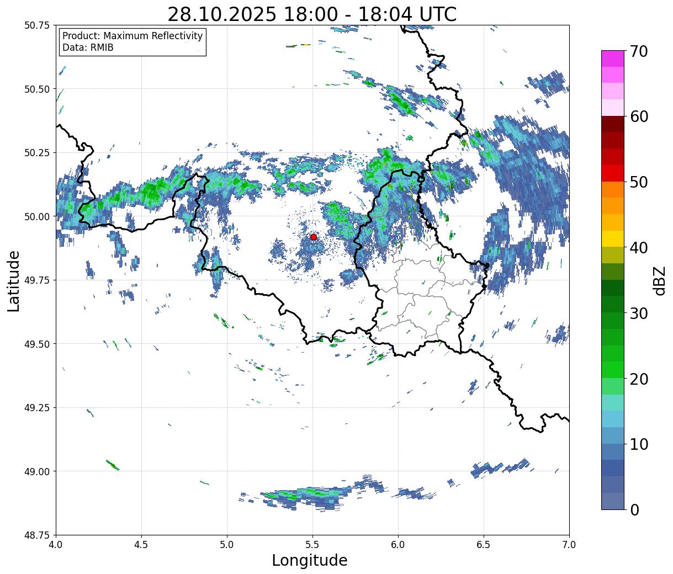Click the longitude tick label '6.0'
The height and width of the screenshot is (574, 673).
coord(398,545)
